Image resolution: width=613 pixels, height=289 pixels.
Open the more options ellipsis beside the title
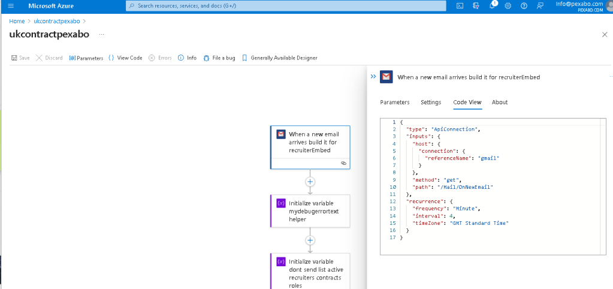[x=101, y=34]
